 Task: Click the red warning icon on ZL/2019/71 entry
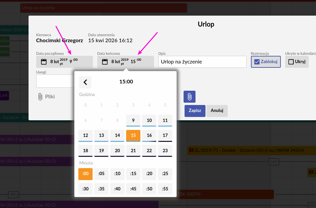(191, 151)
